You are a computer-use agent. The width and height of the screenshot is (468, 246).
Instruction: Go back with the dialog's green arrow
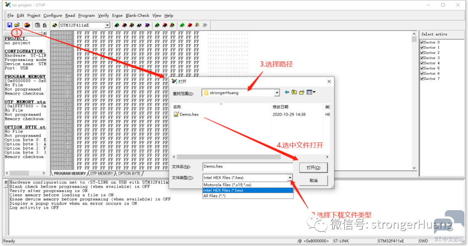287,93
